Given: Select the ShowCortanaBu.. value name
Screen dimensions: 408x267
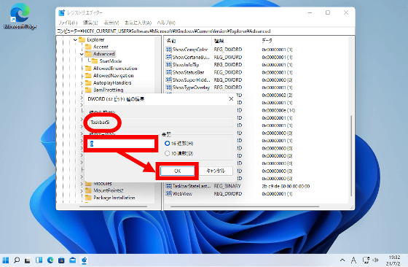Looking at the screenshot, I should pos(191,57).
